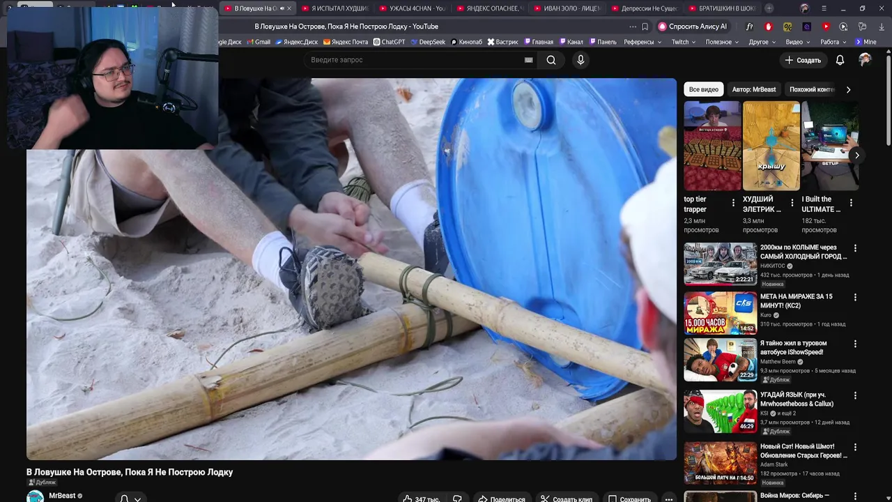Open the Кинопаб bookmark

pos(467,42)
